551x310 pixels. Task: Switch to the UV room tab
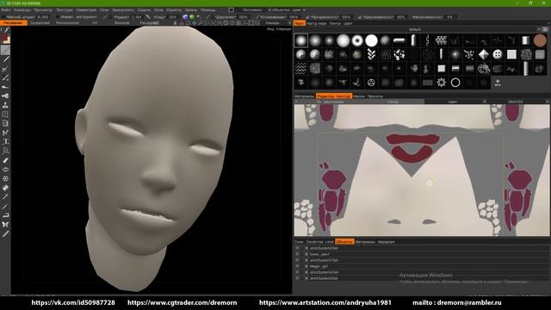[x=95, y=23]
